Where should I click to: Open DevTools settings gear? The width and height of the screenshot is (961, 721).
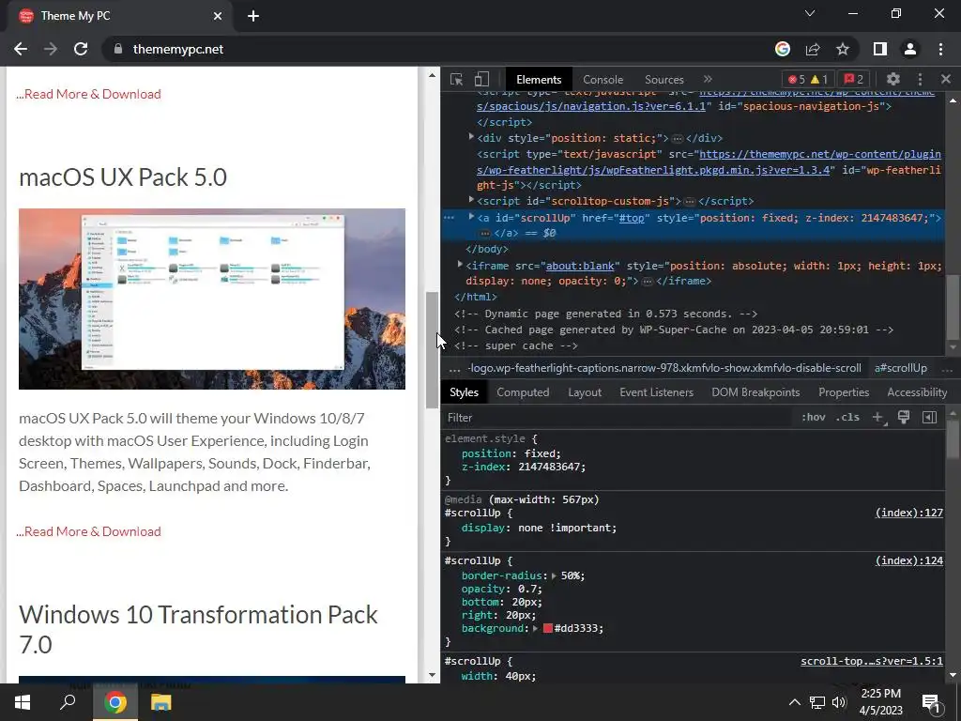(893, 79)
